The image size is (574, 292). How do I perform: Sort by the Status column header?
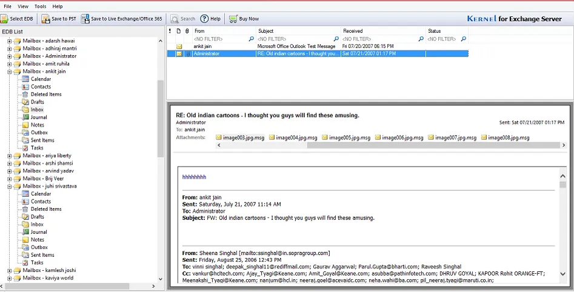pos(447,31)
